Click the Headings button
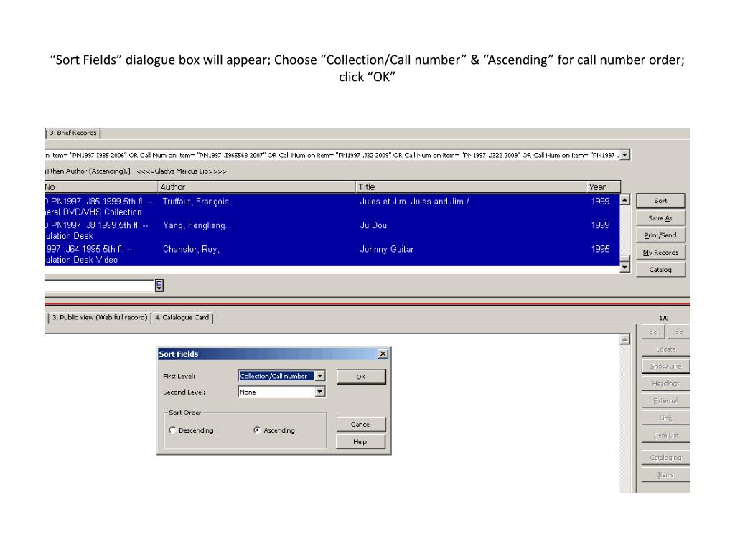The image size is (735, 551). (x=665, y=384)
